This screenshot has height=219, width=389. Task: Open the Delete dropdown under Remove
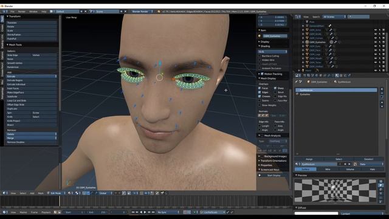coord(31,134)
